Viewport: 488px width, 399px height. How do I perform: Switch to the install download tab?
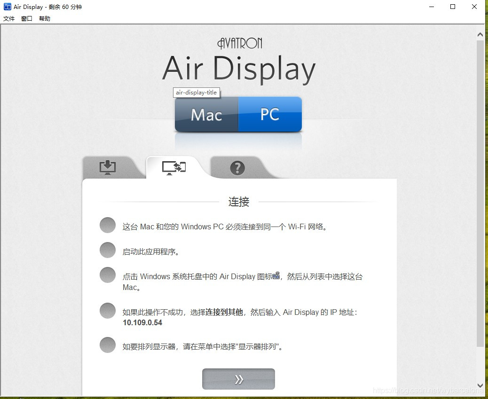click(108, 168)
